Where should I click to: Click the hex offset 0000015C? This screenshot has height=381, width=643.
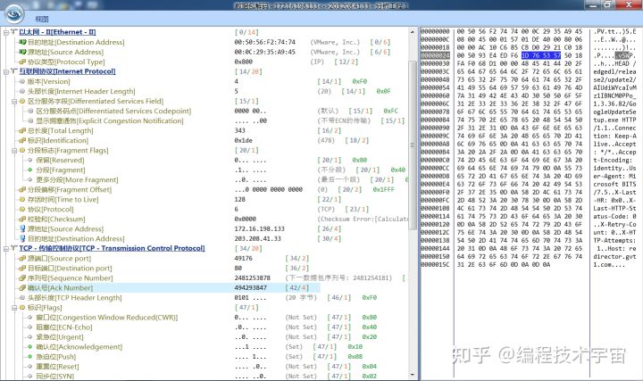pos(435,265)
